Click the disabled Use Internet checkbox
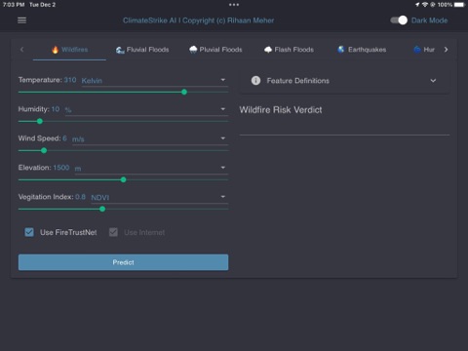This screenshot has width=468, height=351. pos(113,232)
